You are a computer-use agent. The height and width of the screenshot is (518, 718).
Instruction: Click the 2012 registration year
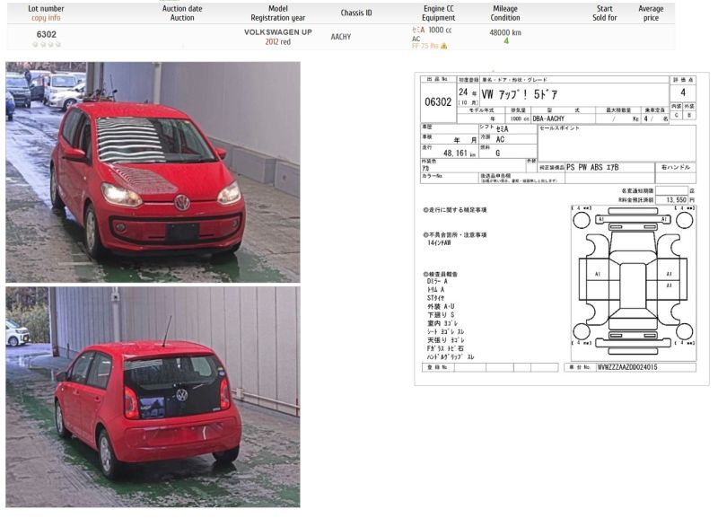coord(272,41)
